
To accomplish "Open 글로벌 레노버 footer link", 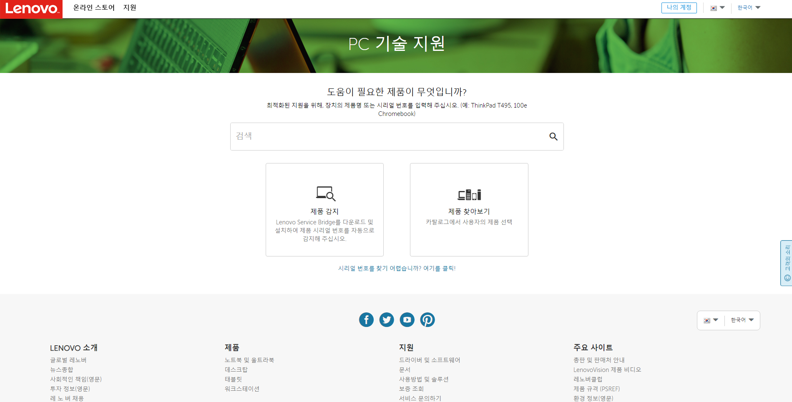I will pos(68,360).
